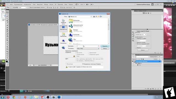Delete layer using the trash icon
The width and height of the screenshot is (176, 99).
161,89
